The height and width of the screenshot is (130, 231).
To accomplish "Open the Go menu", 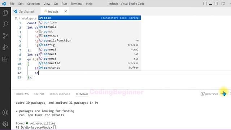I will [56, 4].
